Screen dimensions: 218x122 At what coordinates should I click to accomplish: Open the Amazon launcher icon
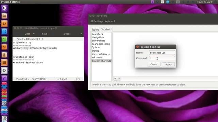[x=4, y=55]
